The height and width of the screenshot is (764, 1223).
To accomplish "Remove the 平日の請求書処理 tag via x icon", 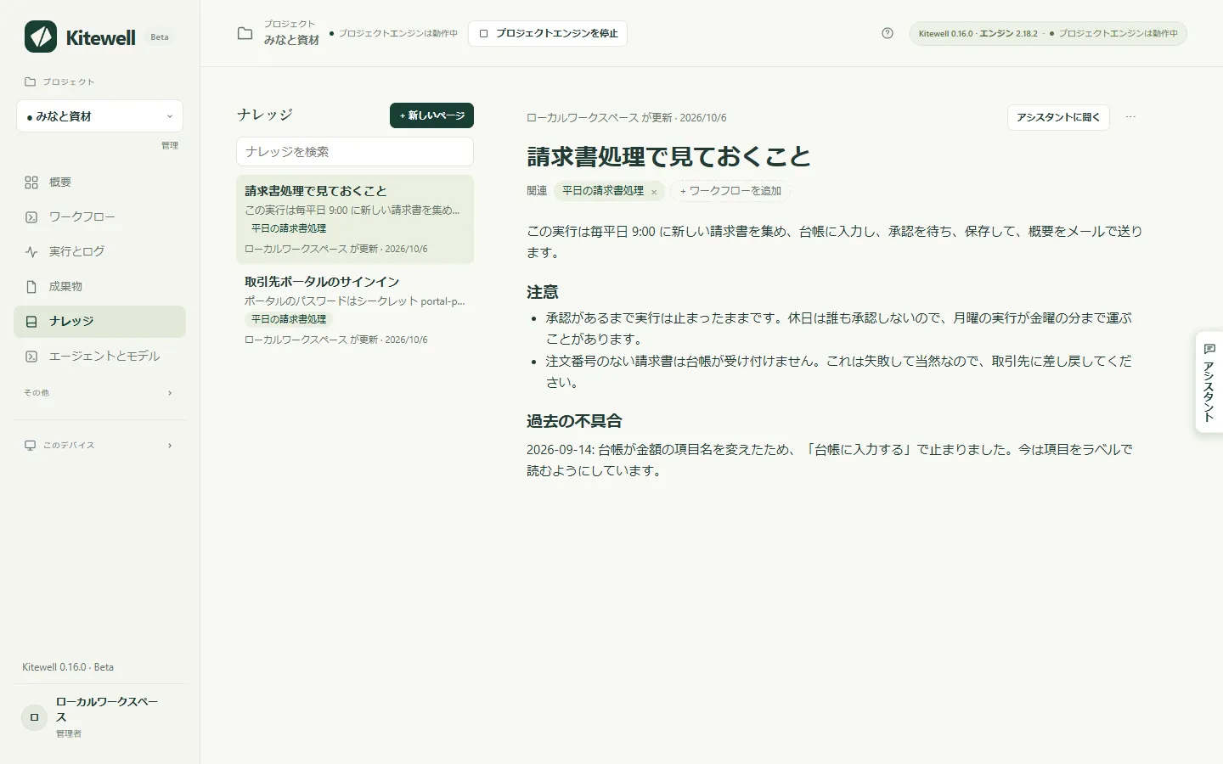I will (x=654, y=192).
